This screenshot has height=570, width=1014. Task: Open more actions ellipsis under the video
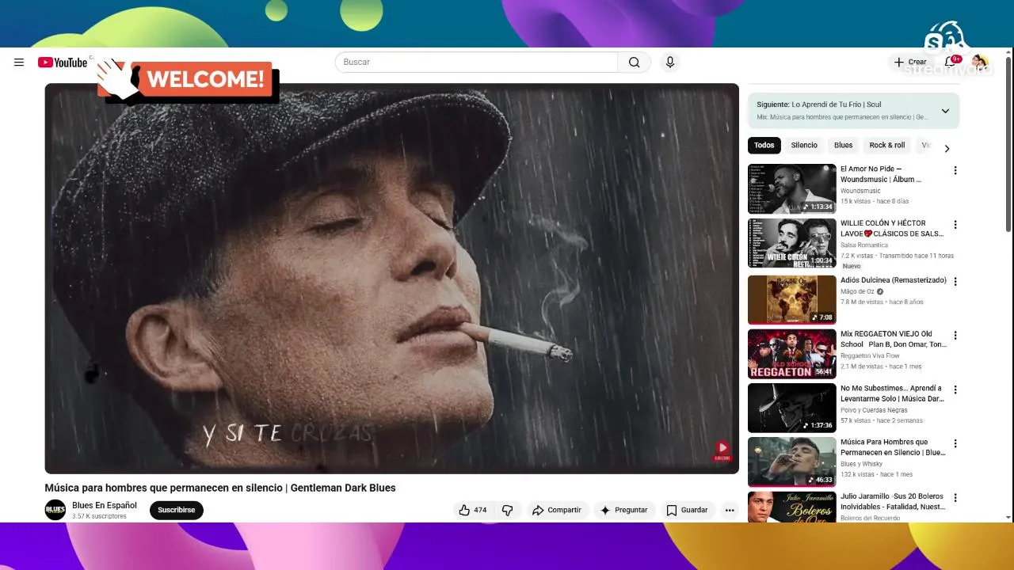[730, 511]
